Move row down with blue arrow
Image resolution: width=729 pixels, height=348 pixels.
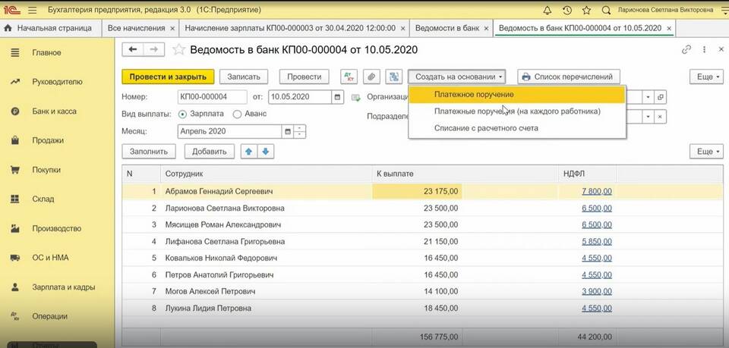click(x=265, y=151)
